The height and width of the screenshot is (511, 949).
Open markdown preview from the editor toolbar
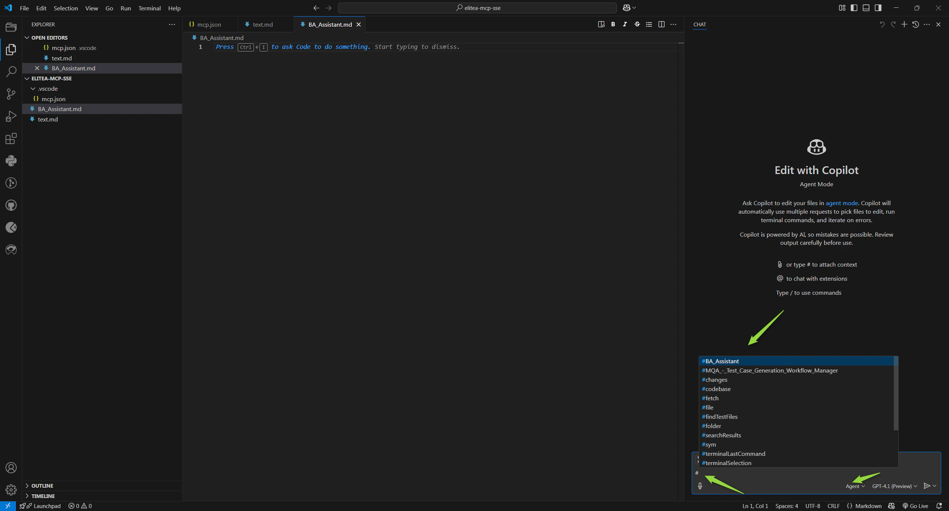(x=601, y=24)
